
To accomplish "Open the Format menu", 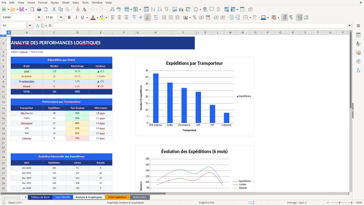I will point(42,2).
